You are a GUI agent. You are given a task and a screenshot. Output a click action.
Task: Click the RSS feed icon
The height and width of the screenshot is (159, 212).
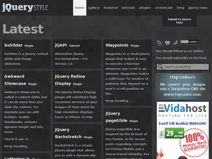[160, 43]
